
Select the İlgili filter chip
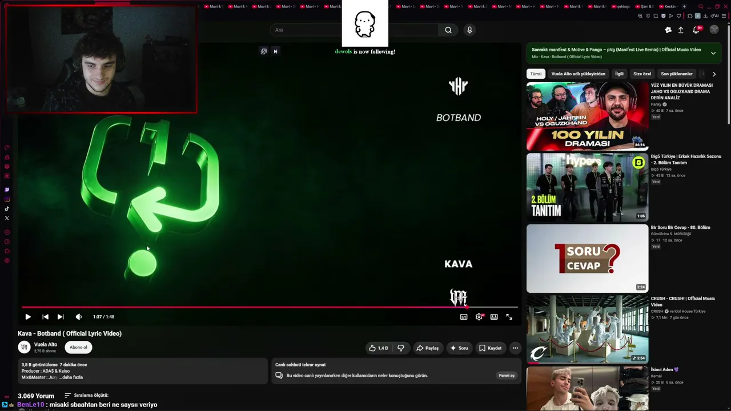(x=619, y=74)
